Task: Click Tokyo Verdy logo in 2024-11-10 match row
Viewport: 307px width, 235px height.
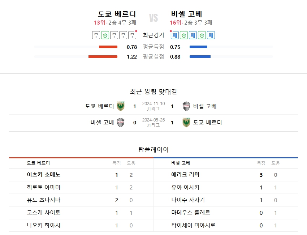Action: (121, 106)
